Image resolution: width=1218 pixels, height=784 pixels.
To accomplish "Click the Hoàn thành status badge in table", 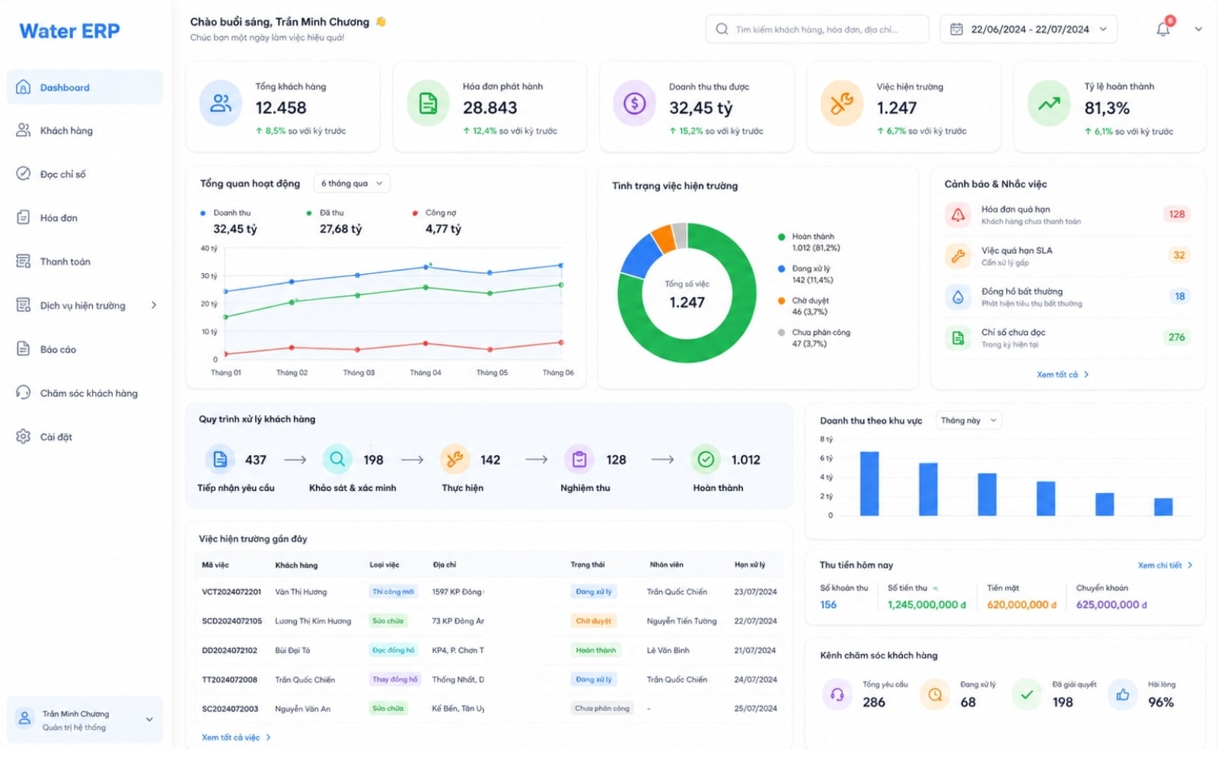I will point(596,650).
